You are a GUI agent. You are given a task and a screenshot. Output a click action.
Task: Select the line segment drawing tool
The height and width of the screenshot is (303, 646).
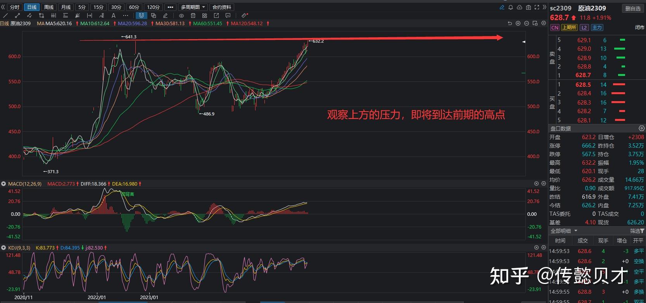point(17,15)
